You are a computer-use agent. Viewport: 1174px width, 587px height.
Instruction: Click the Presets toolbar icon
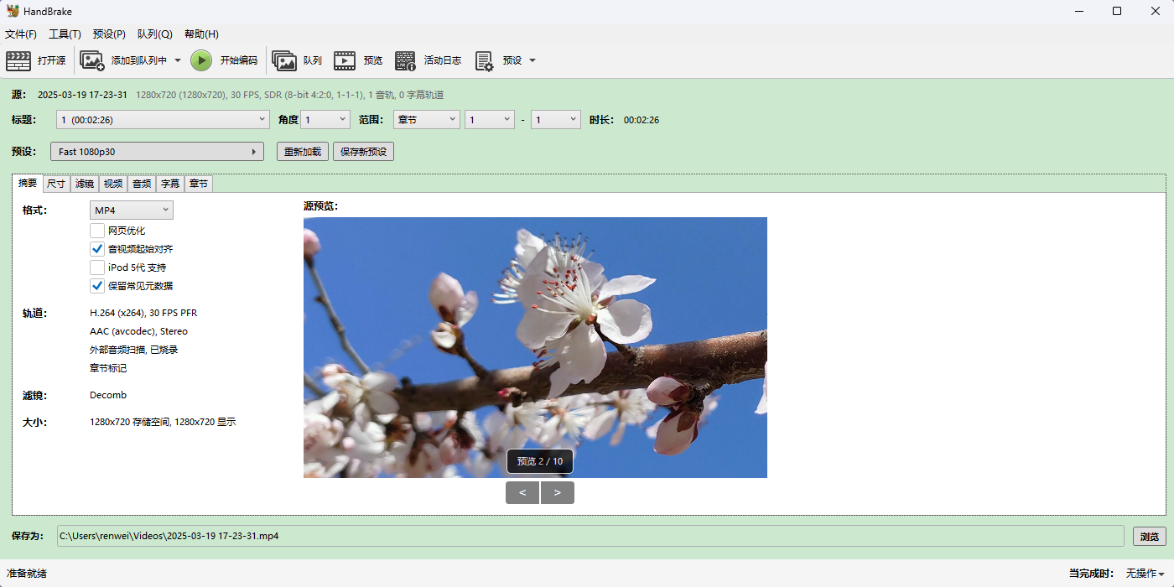[484, 60]
